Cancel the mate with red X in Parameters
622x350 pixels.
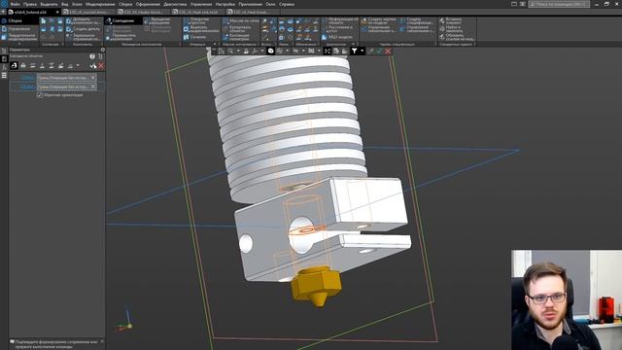tap(101, 66)
